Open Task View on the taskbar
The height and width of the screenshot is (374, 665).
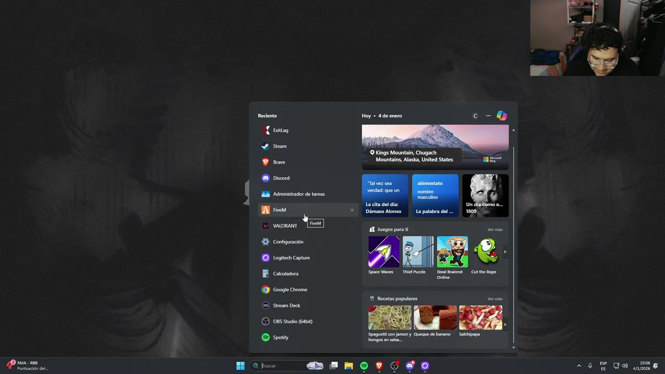click(334, 366)
